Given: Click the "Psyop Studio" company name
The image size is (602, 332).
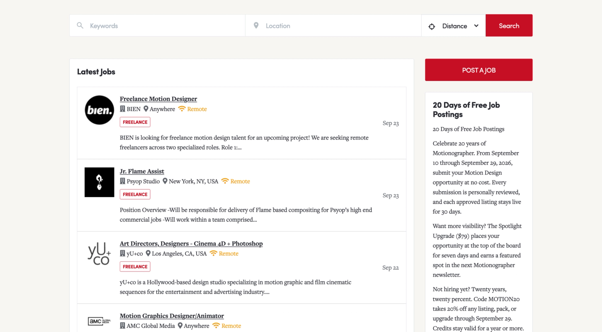Looking at the screenshot, I should pos(143,181).
